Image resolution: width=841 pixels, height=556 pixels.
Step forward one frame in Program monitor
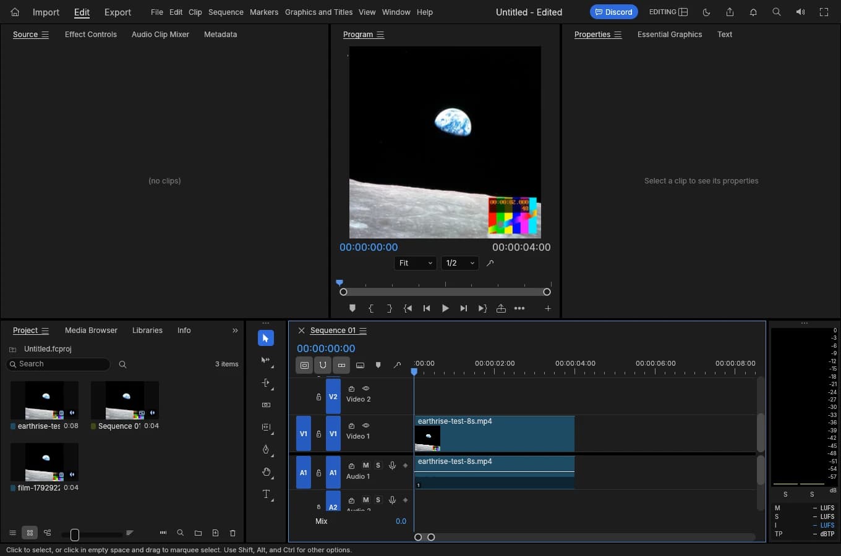(464, 308)
